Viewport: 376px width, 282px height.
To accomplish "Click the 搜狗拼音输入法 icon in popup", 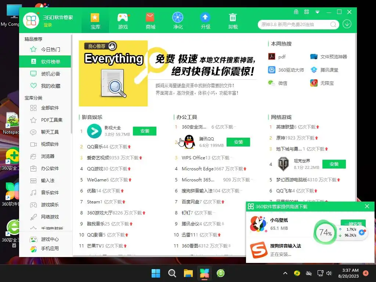I will pyautogui.click(x=259, y=250).
